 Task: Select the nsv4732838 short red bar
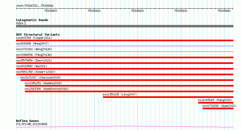[x=218, y=108]
